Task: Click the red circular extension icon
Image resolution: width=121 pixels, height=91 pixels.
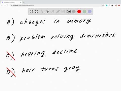Action: click(x=119, y=5)
